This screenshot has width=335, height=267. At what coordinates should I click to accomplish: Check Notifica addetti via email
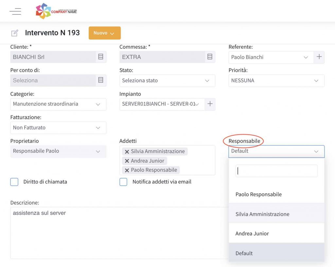(123, 182)
